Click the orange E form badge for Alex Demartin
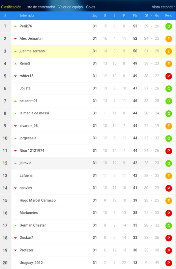Viewport: 176px width, 269px height. pos(169,39)
